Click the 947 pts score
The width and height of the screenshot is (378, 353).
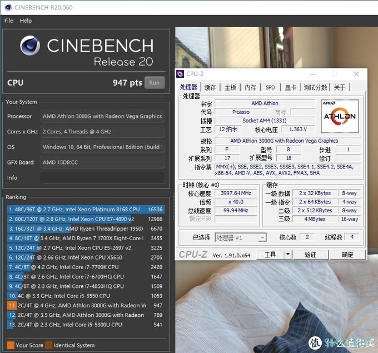[x=127, y=83]
